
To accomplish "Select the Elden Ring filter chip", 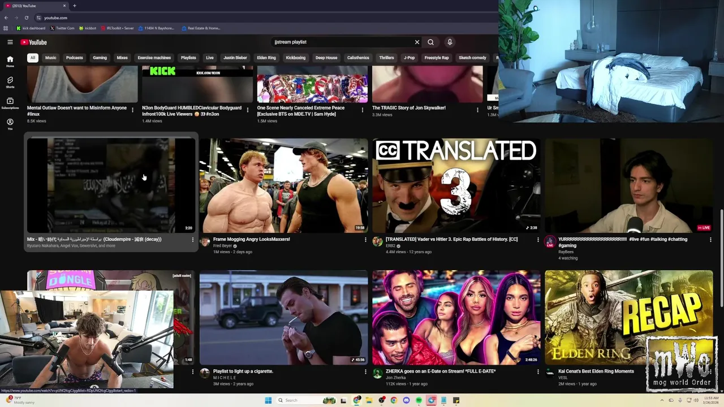I will click(266, 58).
